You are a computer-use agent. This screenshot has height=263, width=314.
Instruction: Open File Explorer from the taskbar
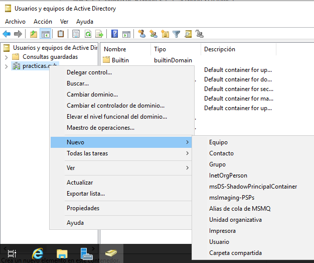point(62,253)
